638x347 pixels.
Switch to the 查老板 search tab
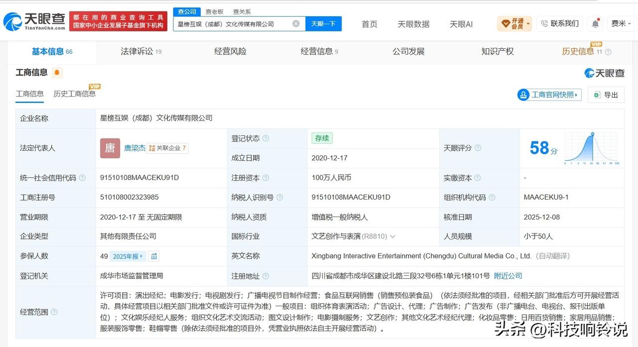tap(215, 11)
